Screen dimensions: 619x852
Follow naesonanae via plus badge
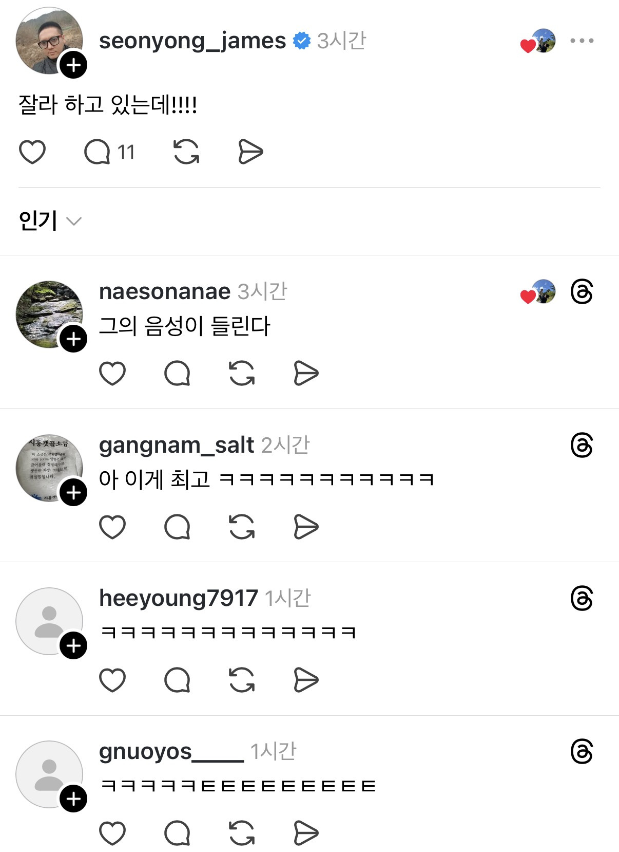[73, 339]
